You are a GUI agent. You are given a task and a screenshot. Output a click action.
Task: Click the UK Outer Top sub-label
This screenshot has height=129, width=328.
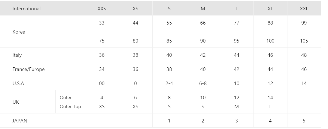(70, 107)
